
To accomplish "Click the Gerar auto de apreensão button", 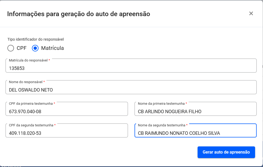I will coord(226,152).
